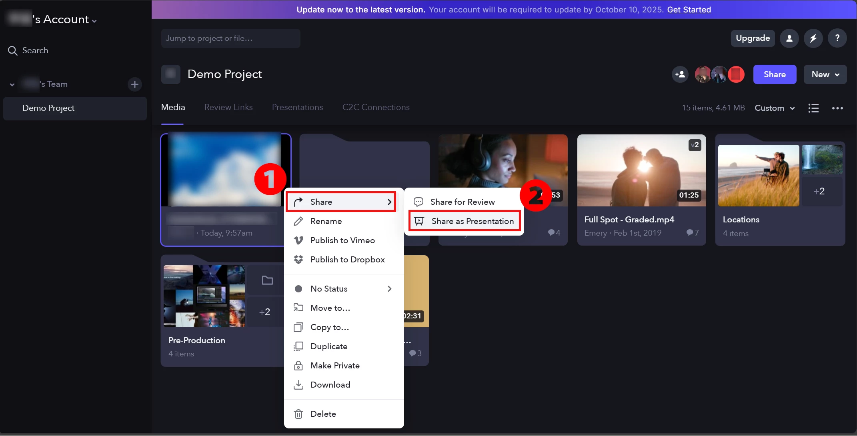Viewport: 857px width, 436px height.
Task: Click Jump to project or file field
Action: pyautogui.click(x=230, y=38)
